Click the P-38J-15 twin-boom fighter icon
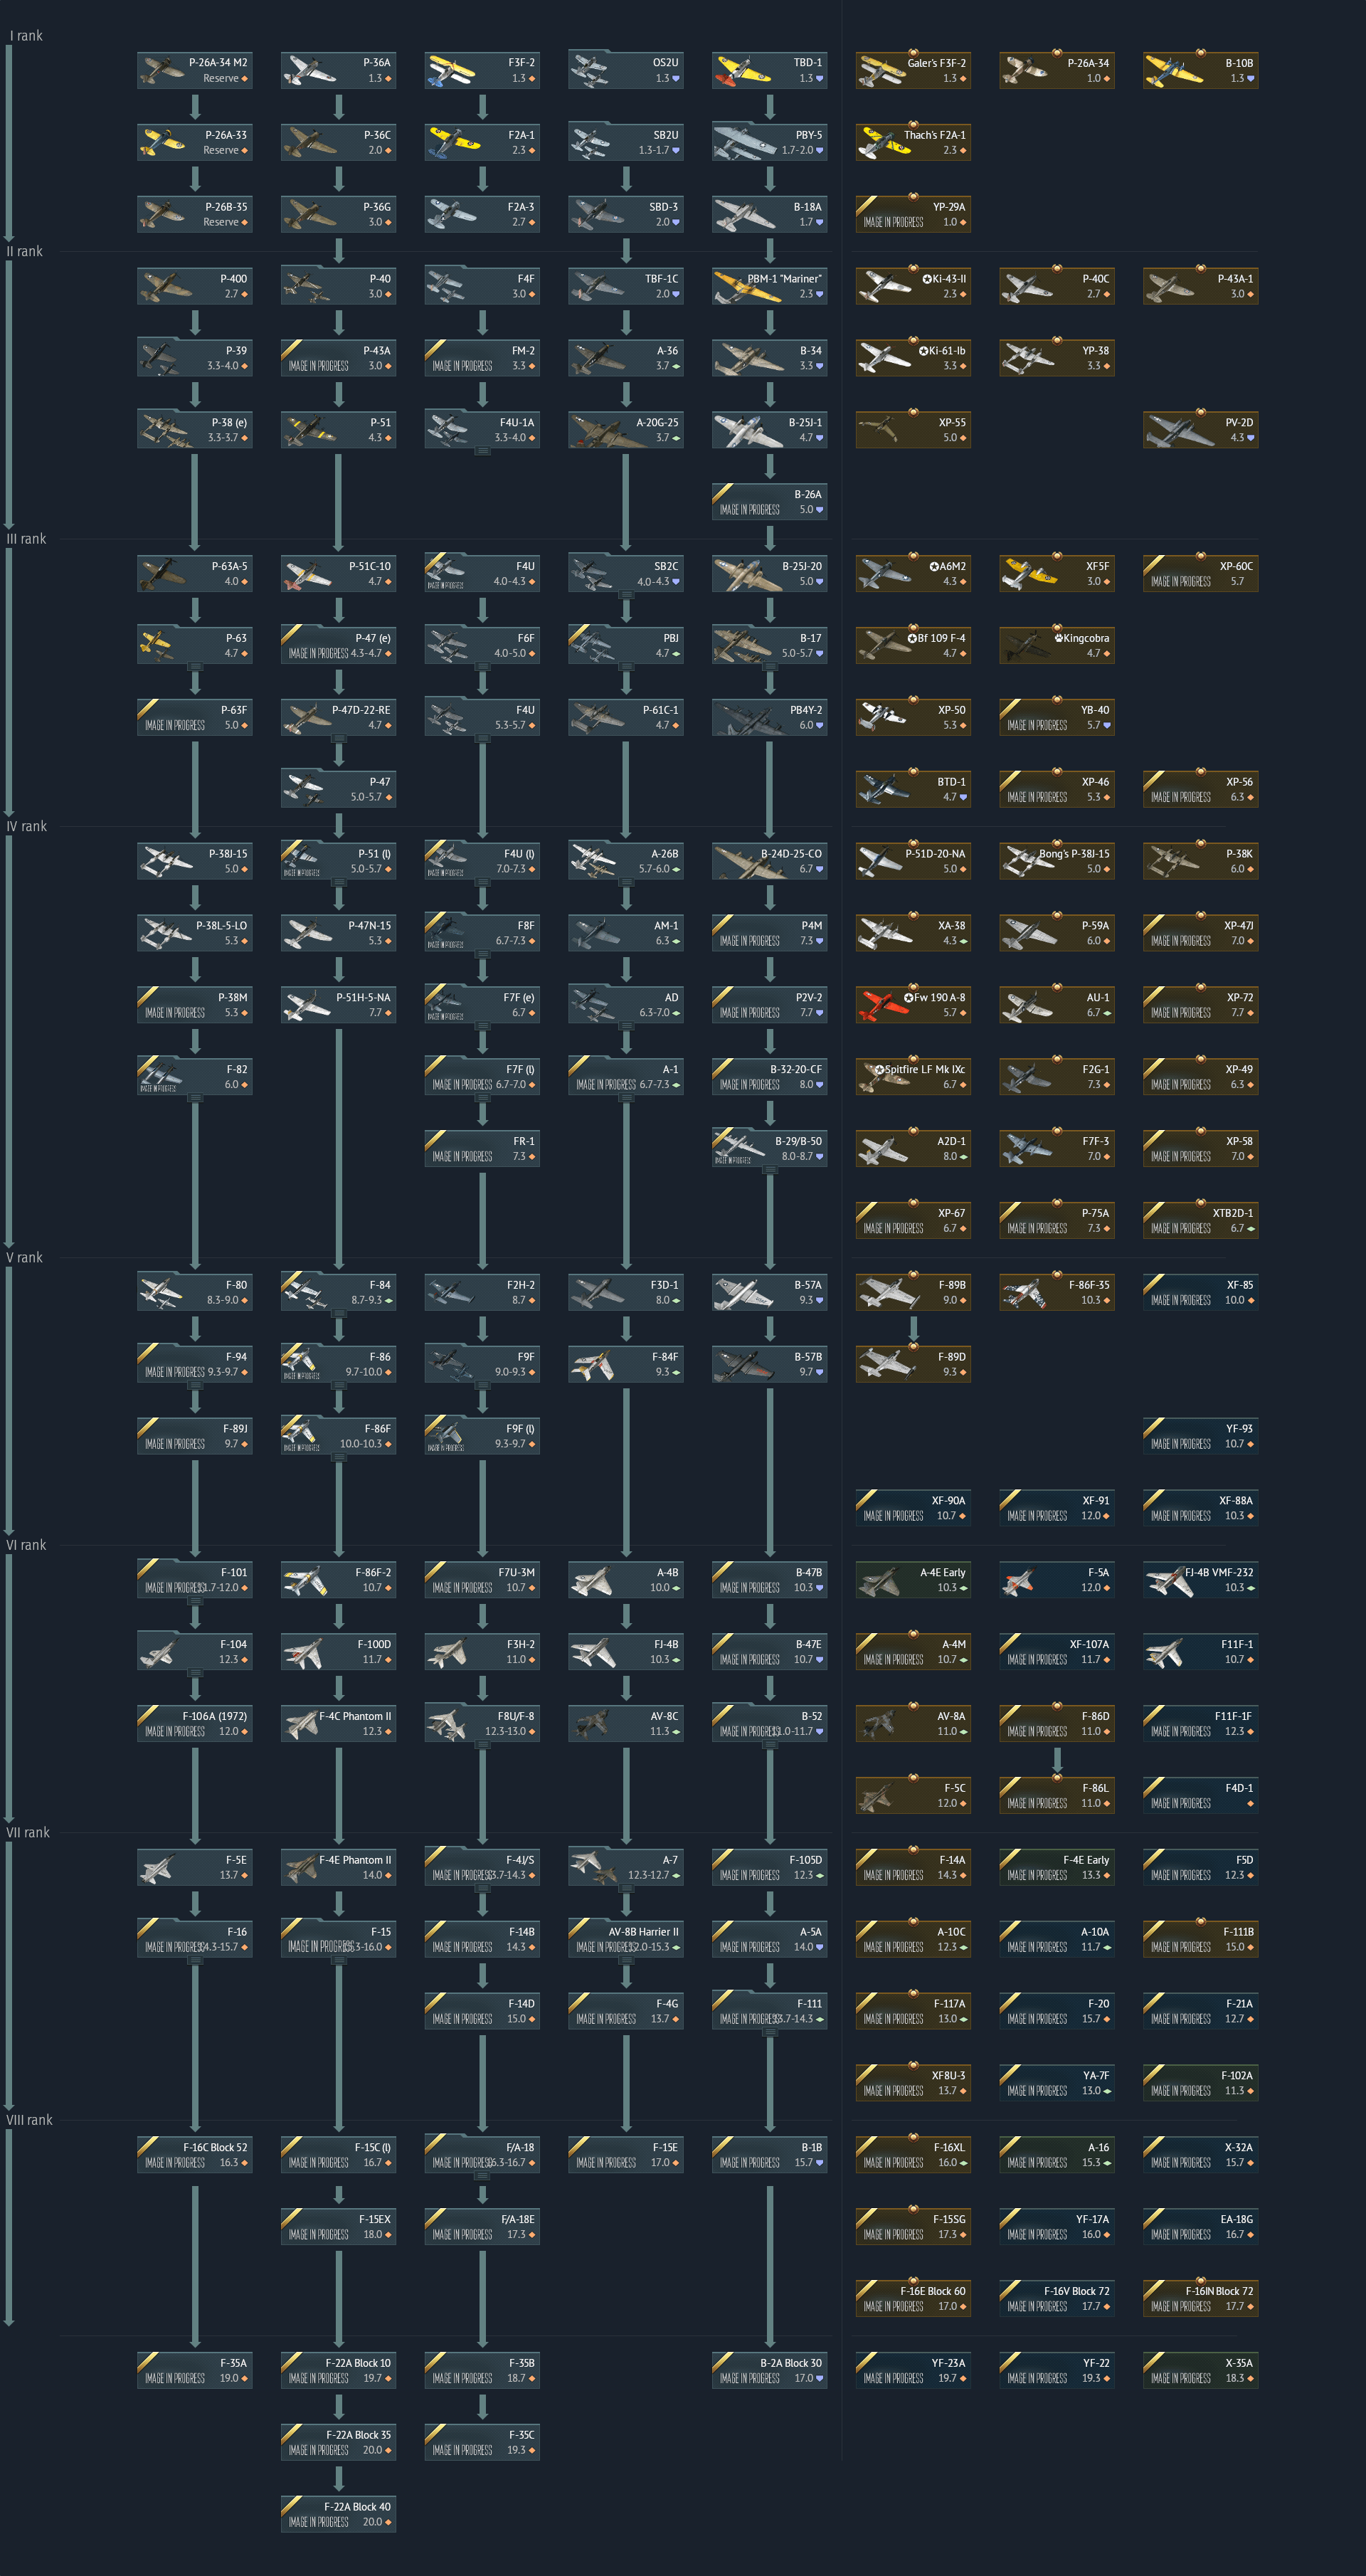Screen dimensions: 1366x2576 pyautogui.click(x=166, y=861)
